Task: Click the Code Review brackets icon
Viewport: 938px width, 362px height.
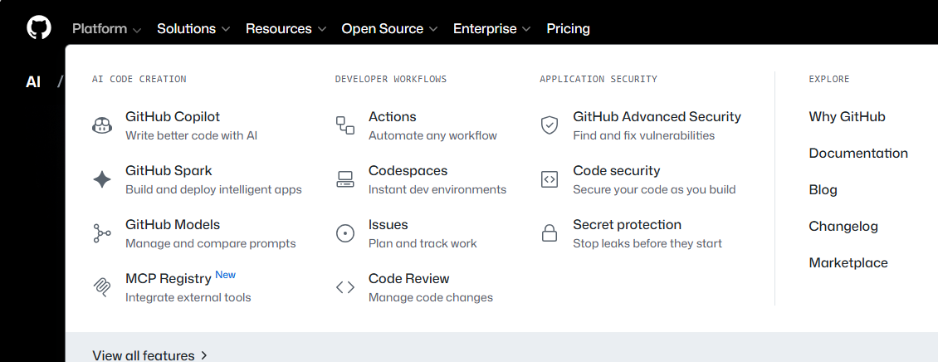Action: click(345, 287)
